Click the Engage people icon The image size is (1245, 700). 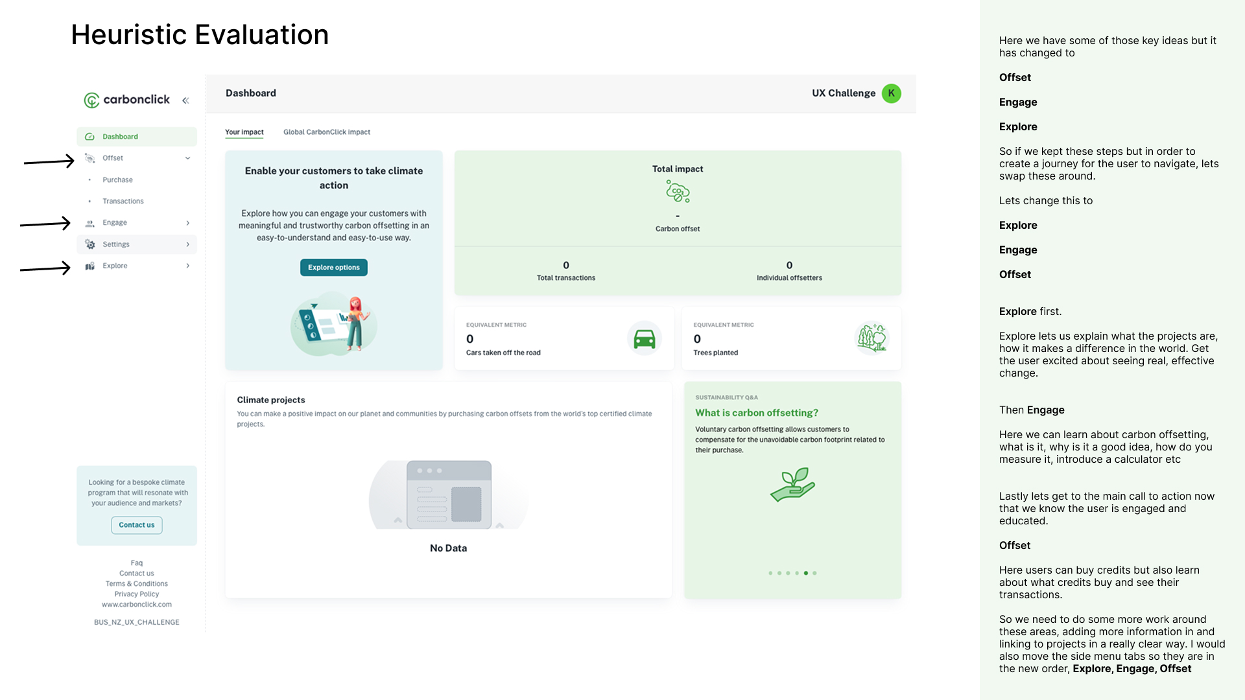coord(89,223)
